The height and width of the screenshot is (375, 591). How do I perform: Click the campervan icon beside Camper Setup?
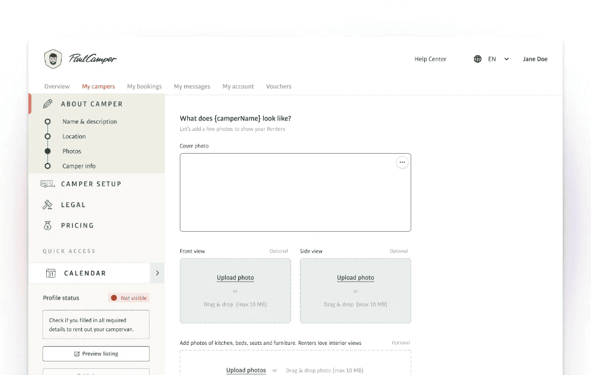(x=47, y=184)
